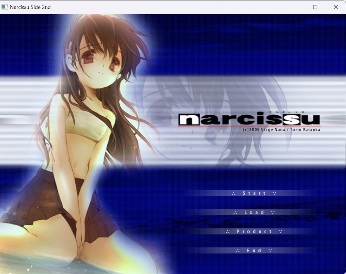346x274 pixels.
Task: Click the decorative mark left of Start
Action: (234, 193)
